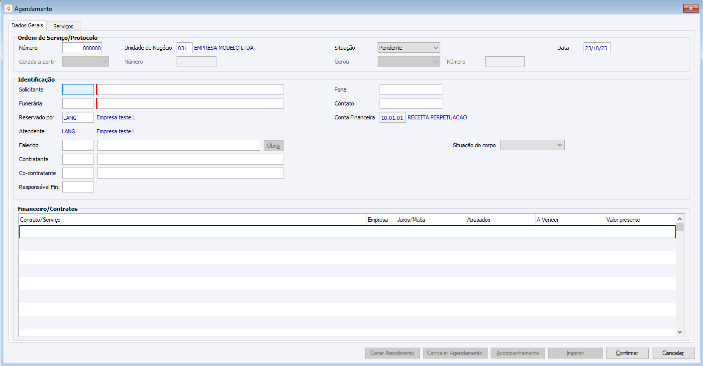Screen dimensions: 703x366
Task: Click the Atendente LANG code text
Action: (x=69, y=131)
